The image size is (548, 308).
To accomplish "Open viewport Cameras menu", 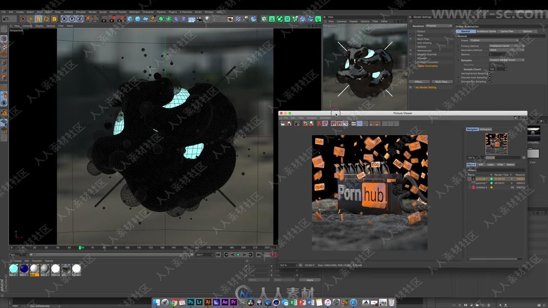I will click(x=27, y=26).
